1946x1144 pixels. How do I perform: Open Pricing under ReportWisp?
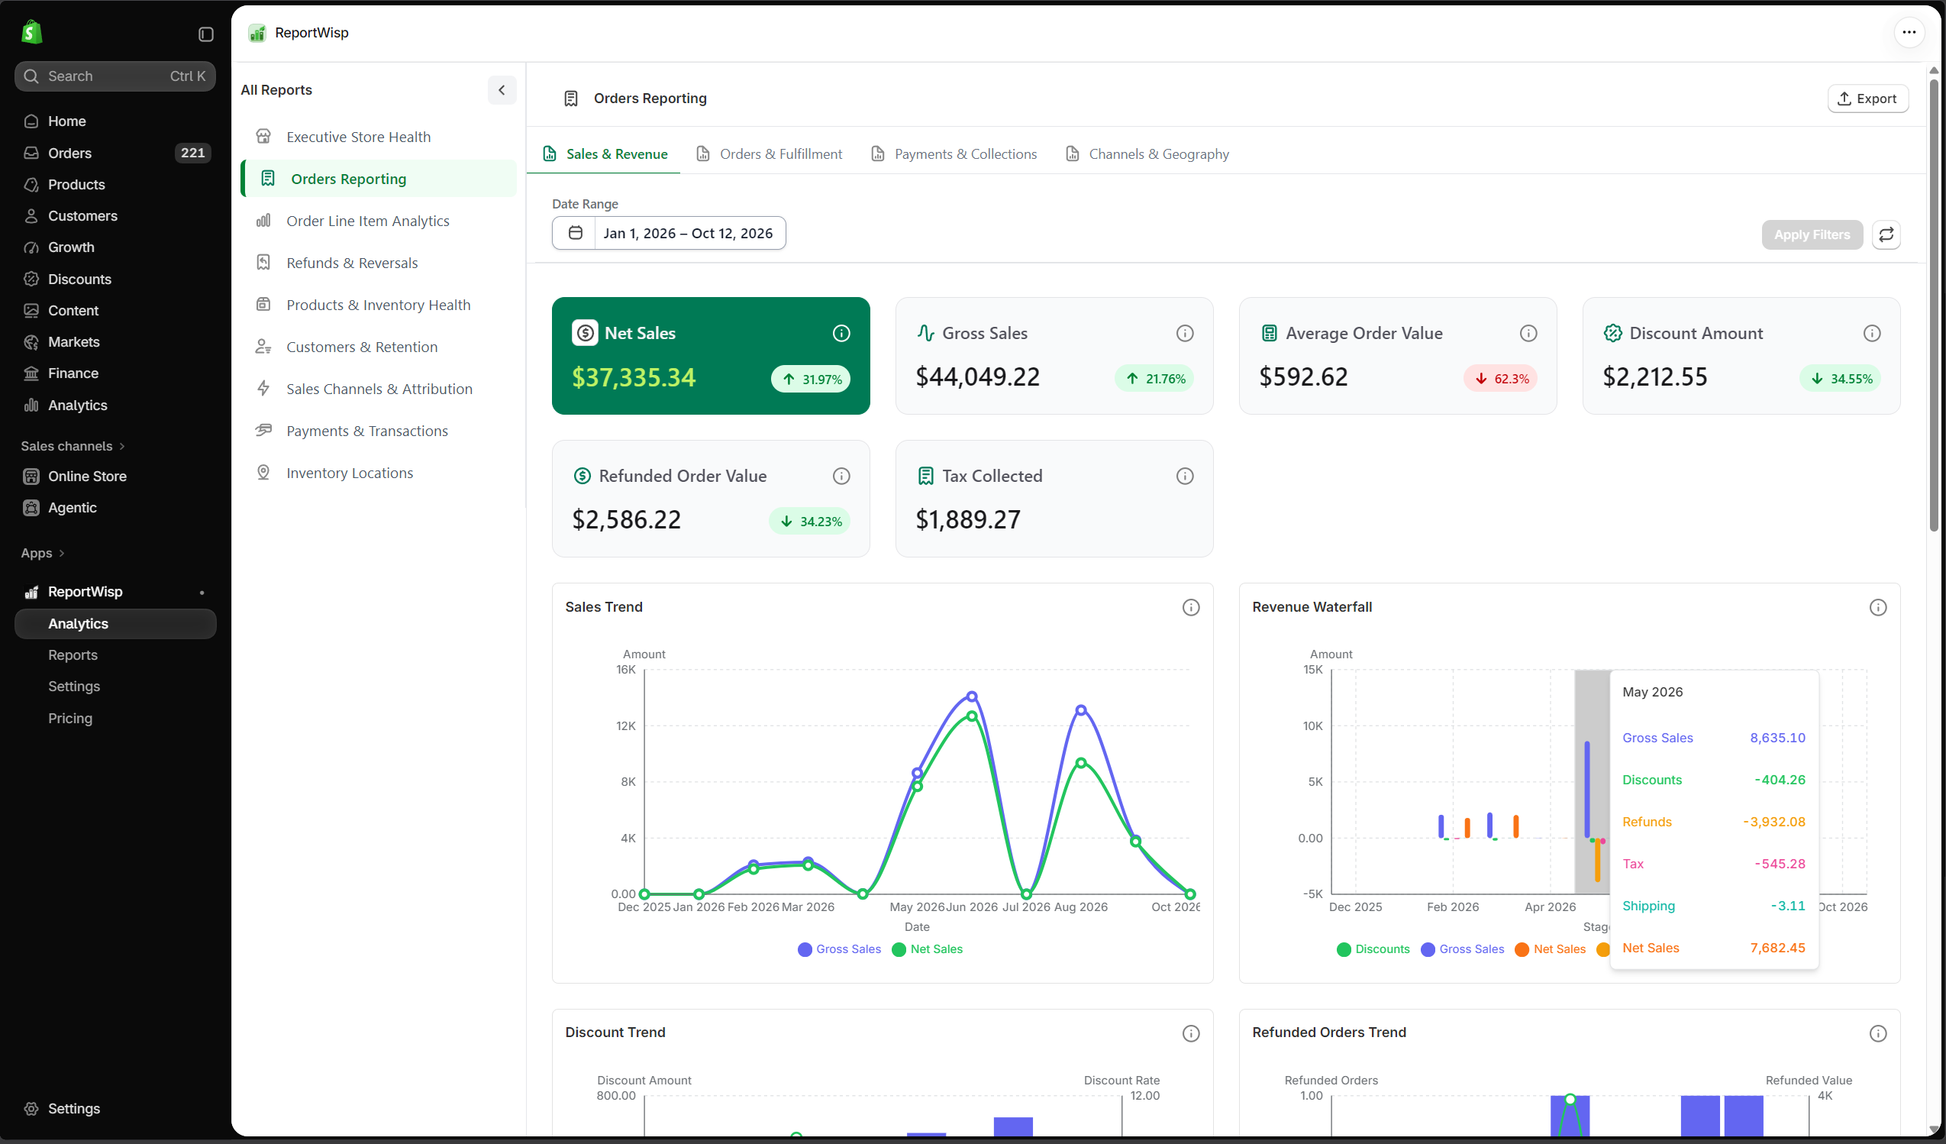pyautogui.click(x=115, y=719)
